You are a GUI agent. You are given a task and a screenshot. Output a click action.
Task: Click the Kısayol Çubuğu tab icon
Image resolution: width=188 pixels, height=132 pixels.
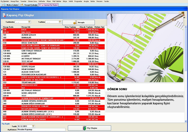(x=23, y=5)
